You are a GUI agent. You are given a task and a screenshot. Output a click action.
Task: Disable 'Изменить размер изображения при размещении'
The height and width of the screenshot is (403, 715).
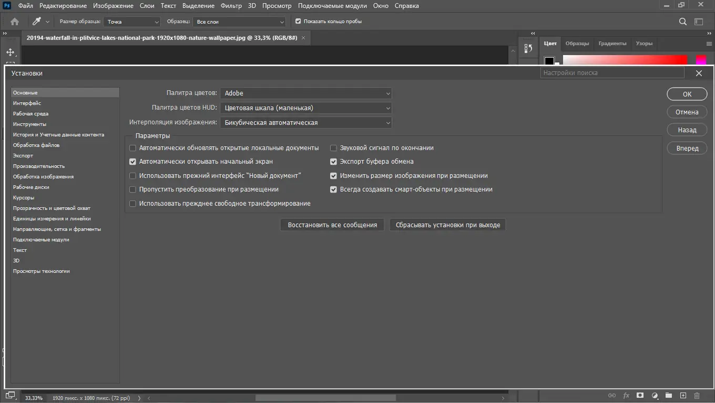(333, 176)
